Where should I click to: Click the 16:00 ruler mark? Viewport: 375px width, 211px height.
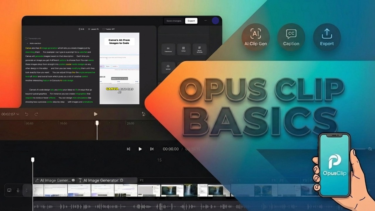(64, 124)
